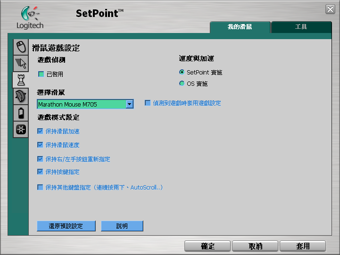Toggle 保持右/左手按鈕重新指定 checkbox
Screen dimensions: 340x255
click(x=40, y=159)
